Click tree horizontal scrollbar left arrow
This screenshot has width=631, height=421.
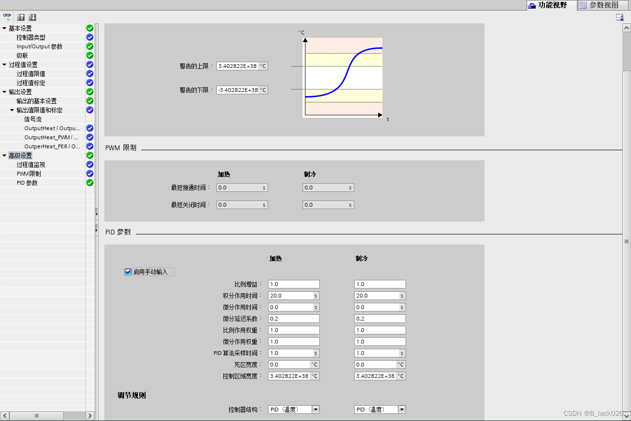[5, 416]
